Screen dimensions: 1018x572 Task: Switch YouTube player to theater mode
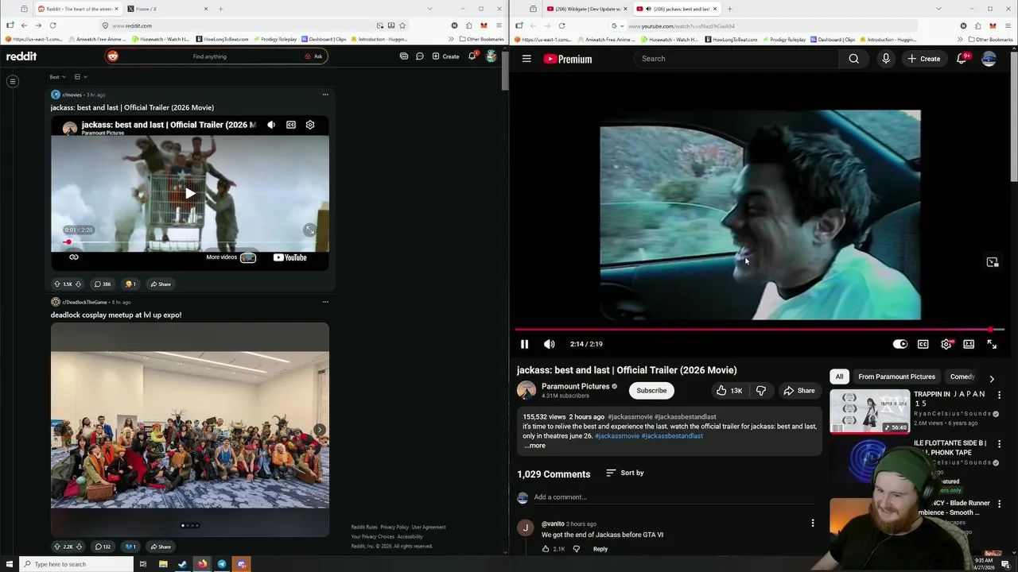[x=969, y=344]
